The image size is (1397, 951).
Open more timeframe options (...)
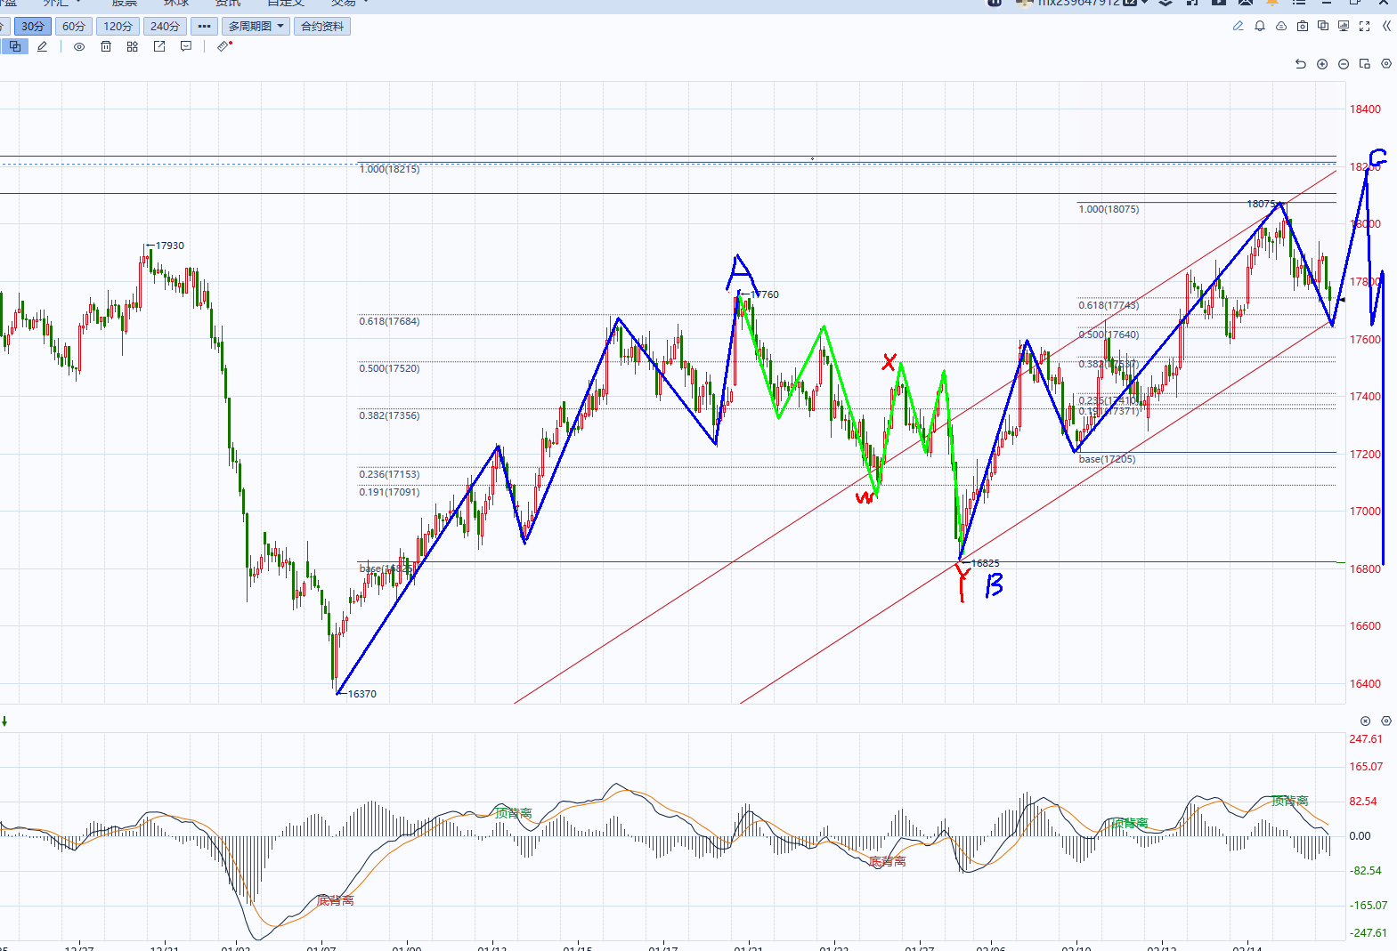(204, 27)
